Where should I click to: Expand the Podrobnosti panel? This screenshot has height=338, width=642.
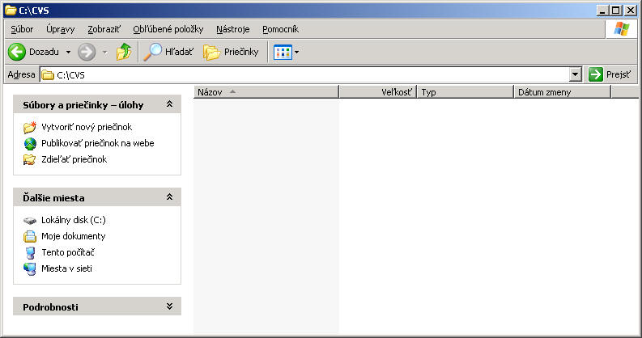(x=169, y=306)
